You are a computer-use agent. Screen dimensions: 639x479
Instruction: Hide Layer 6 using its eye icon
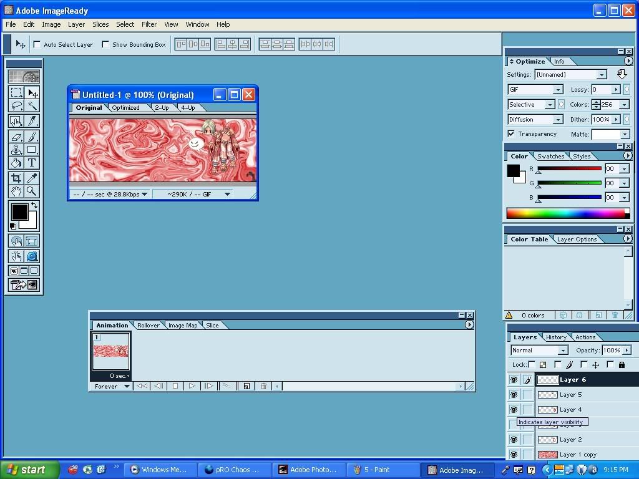[514, 380]
